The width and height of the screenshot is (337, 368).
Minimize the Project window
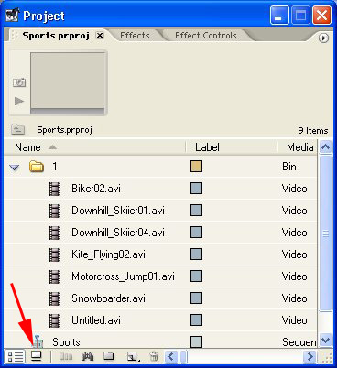click(x=279, y=16)
